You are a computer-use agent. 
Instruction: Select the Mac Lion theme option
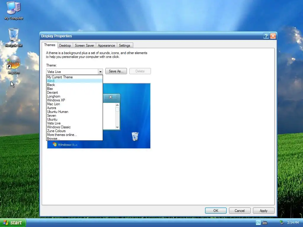coord(74,104)
